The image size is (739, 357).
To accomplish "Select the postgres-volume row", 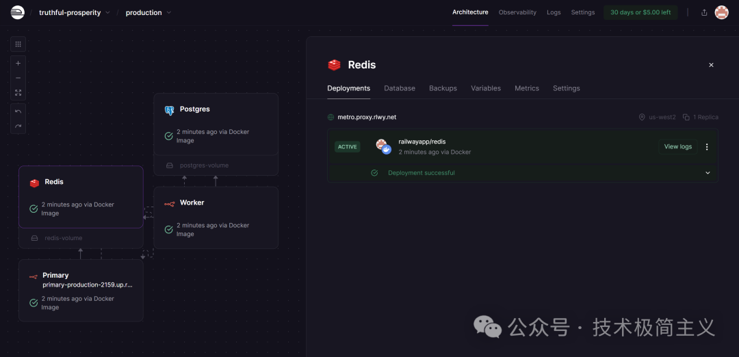I will pyautogui.click(x=216, y=166).
